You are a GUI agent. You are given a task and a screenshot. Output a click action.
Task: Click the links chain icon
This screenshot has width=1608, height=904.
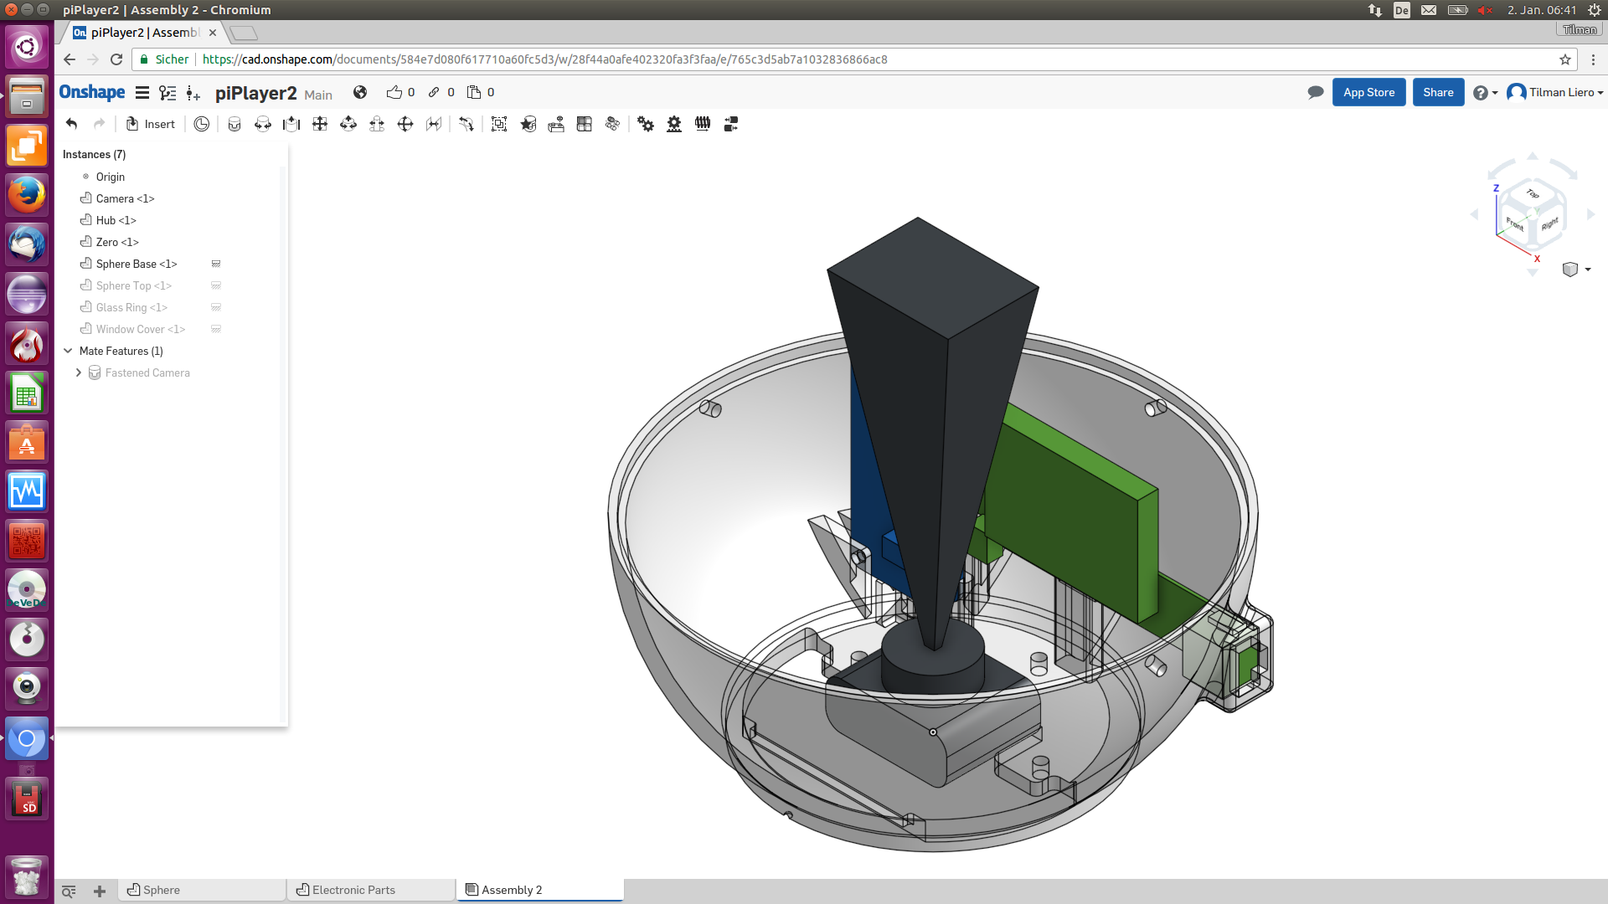tap(434, 92)
